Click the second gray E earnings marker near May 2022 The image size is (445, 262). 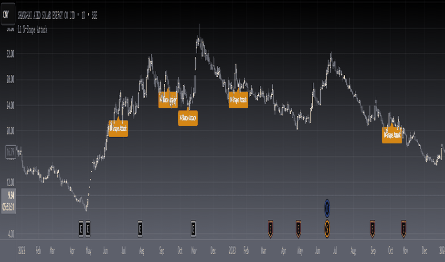[x=88, y=229]
